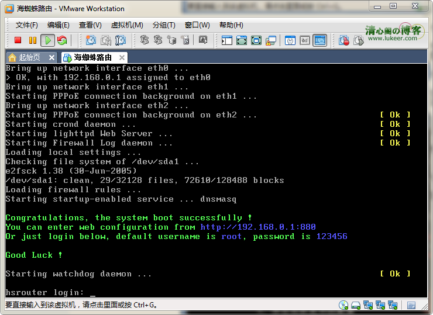This screenshot has width=433, height=315.
Task: Click the status bar hint about Ctrl+G
Action: pyautogui.click(x=81, y=305)
